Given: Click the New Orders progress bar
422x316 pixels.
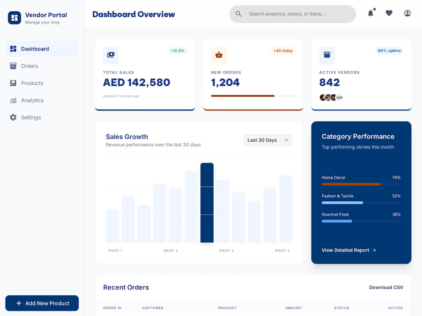Looking at the screenshot, I should (x=253, y=96).
